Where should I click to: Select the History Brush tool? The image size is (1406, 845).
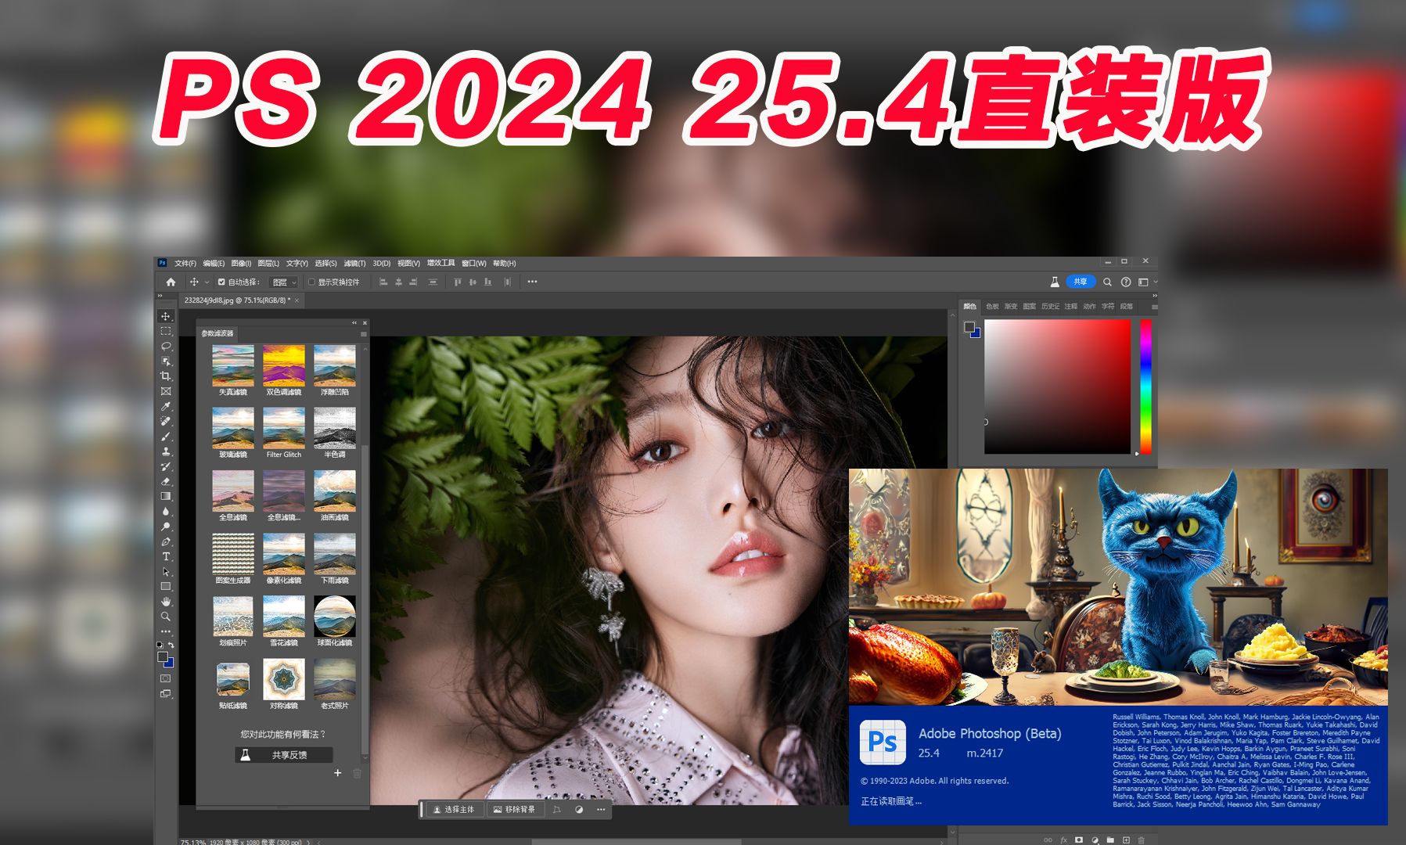166,466
